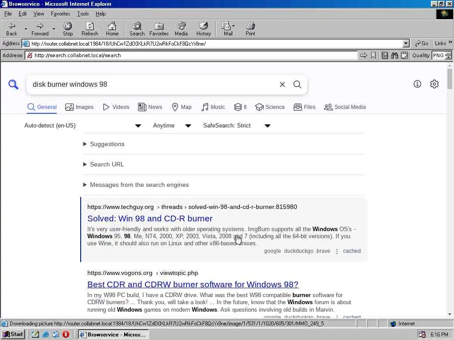Switch to the It tab
The width and height of the screenshot is (454, 340).
click(240, 107)
